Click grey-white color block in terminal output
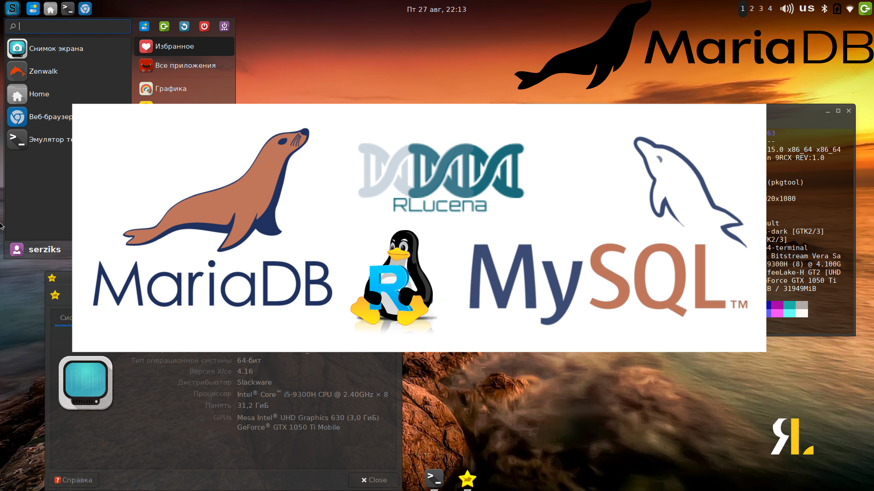The image size is (874, 491). point(802,309)
